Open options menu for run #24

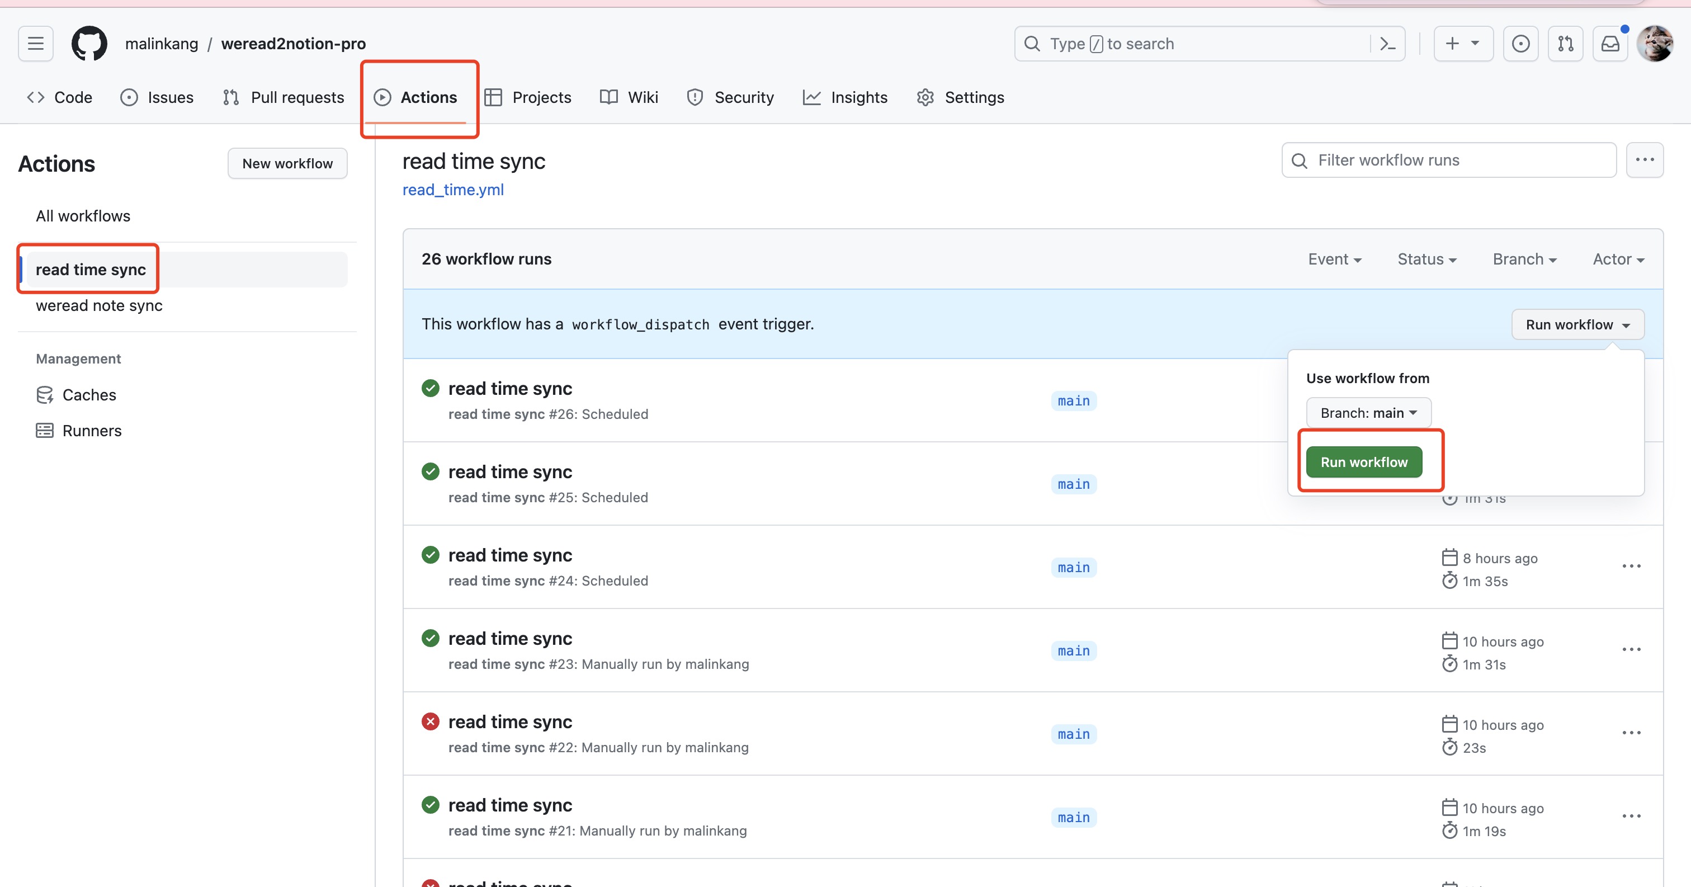(1631, 567)
